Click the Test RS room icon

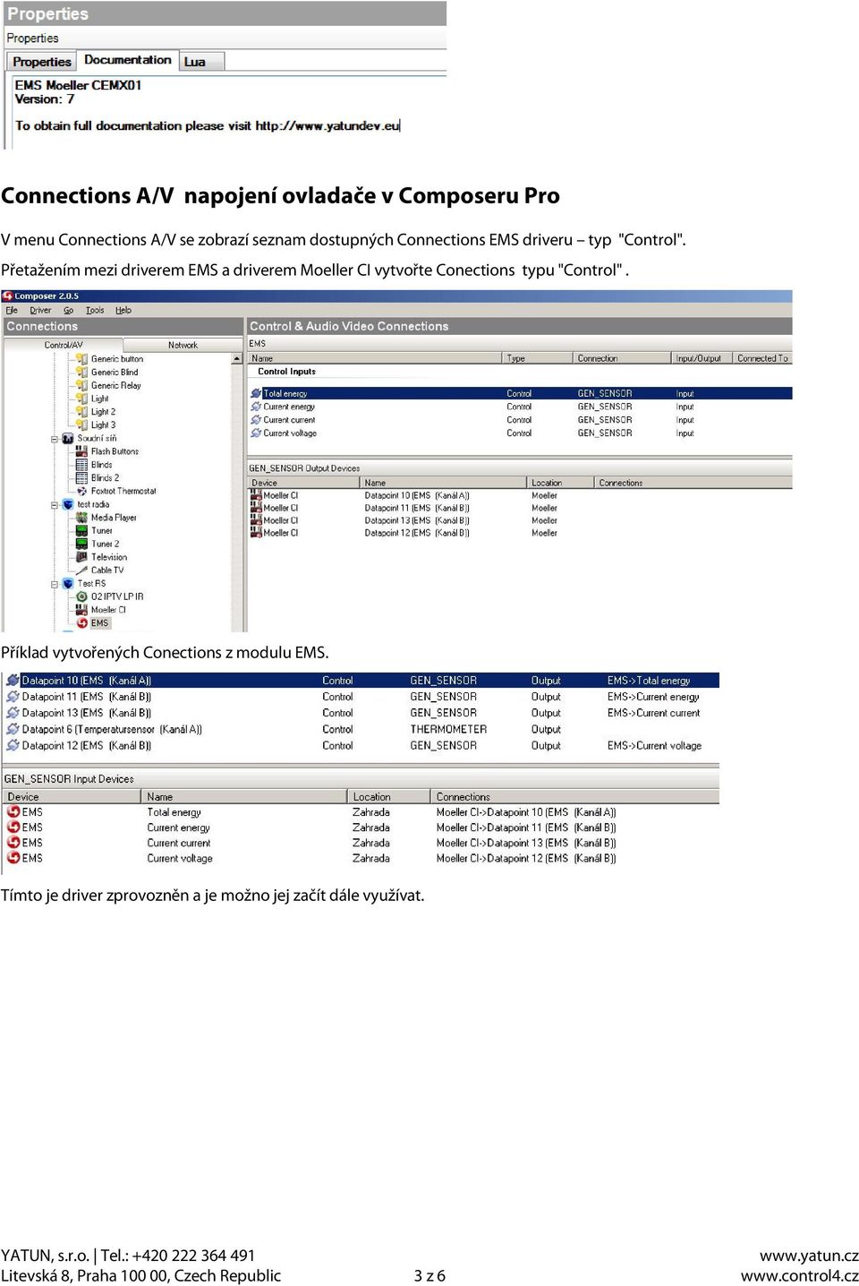tap(68, 583)
